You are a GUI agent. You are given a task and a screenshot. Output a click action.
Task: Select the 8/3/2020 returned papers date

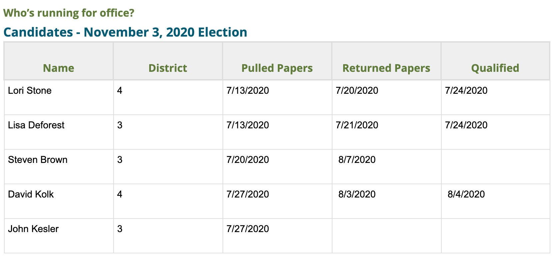357,194
